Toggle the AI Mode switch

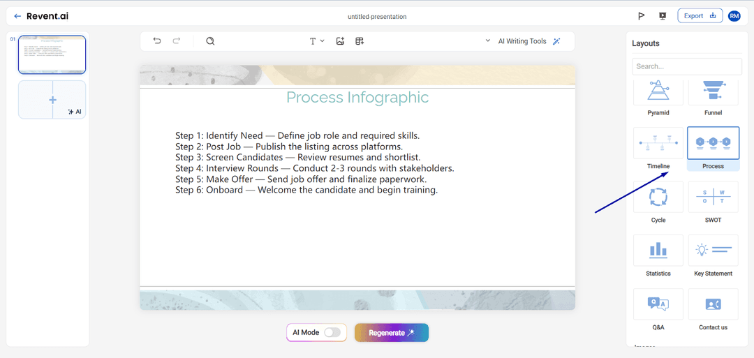tap(332, 333)
